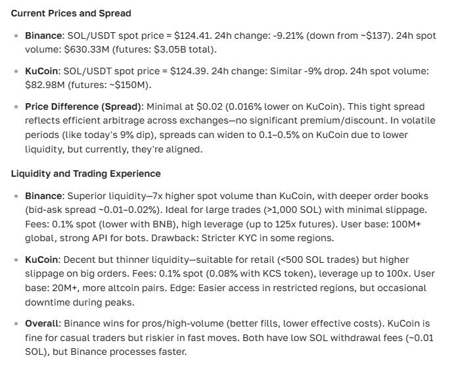Click bold "KuCoin" label beside SOL/USDT spot price
This screenshot has height=368, width=456.
[x=41, y=71]
